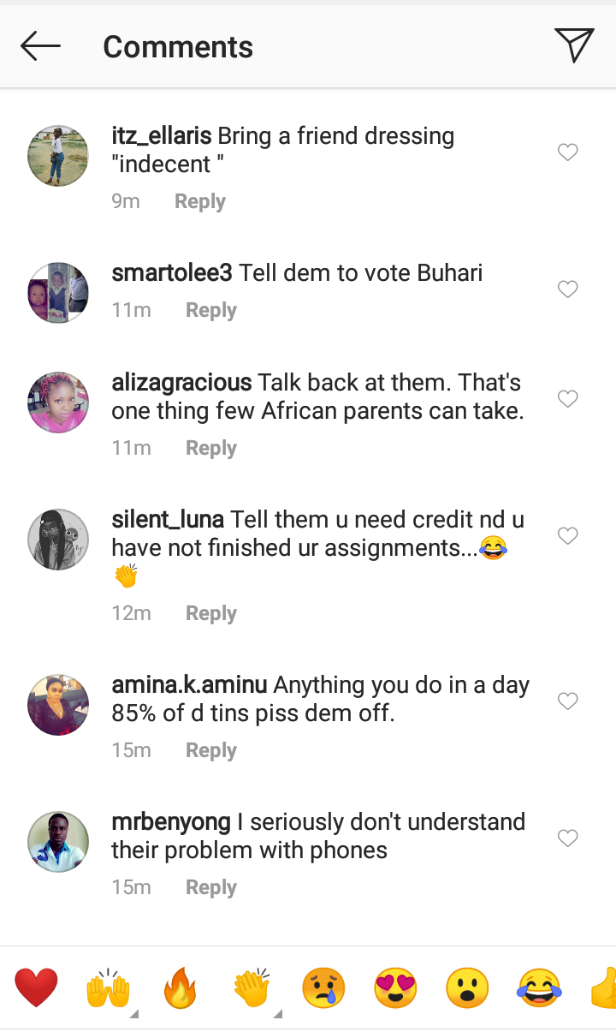Viewport: 616px width, 1032px height.
Task: Open smartolee3's profile via username
Action: click(x=172, y=273)
